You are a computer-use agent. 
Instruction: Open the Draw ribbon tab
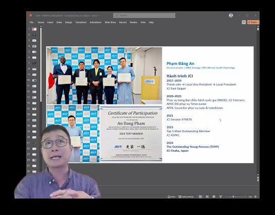59,22
